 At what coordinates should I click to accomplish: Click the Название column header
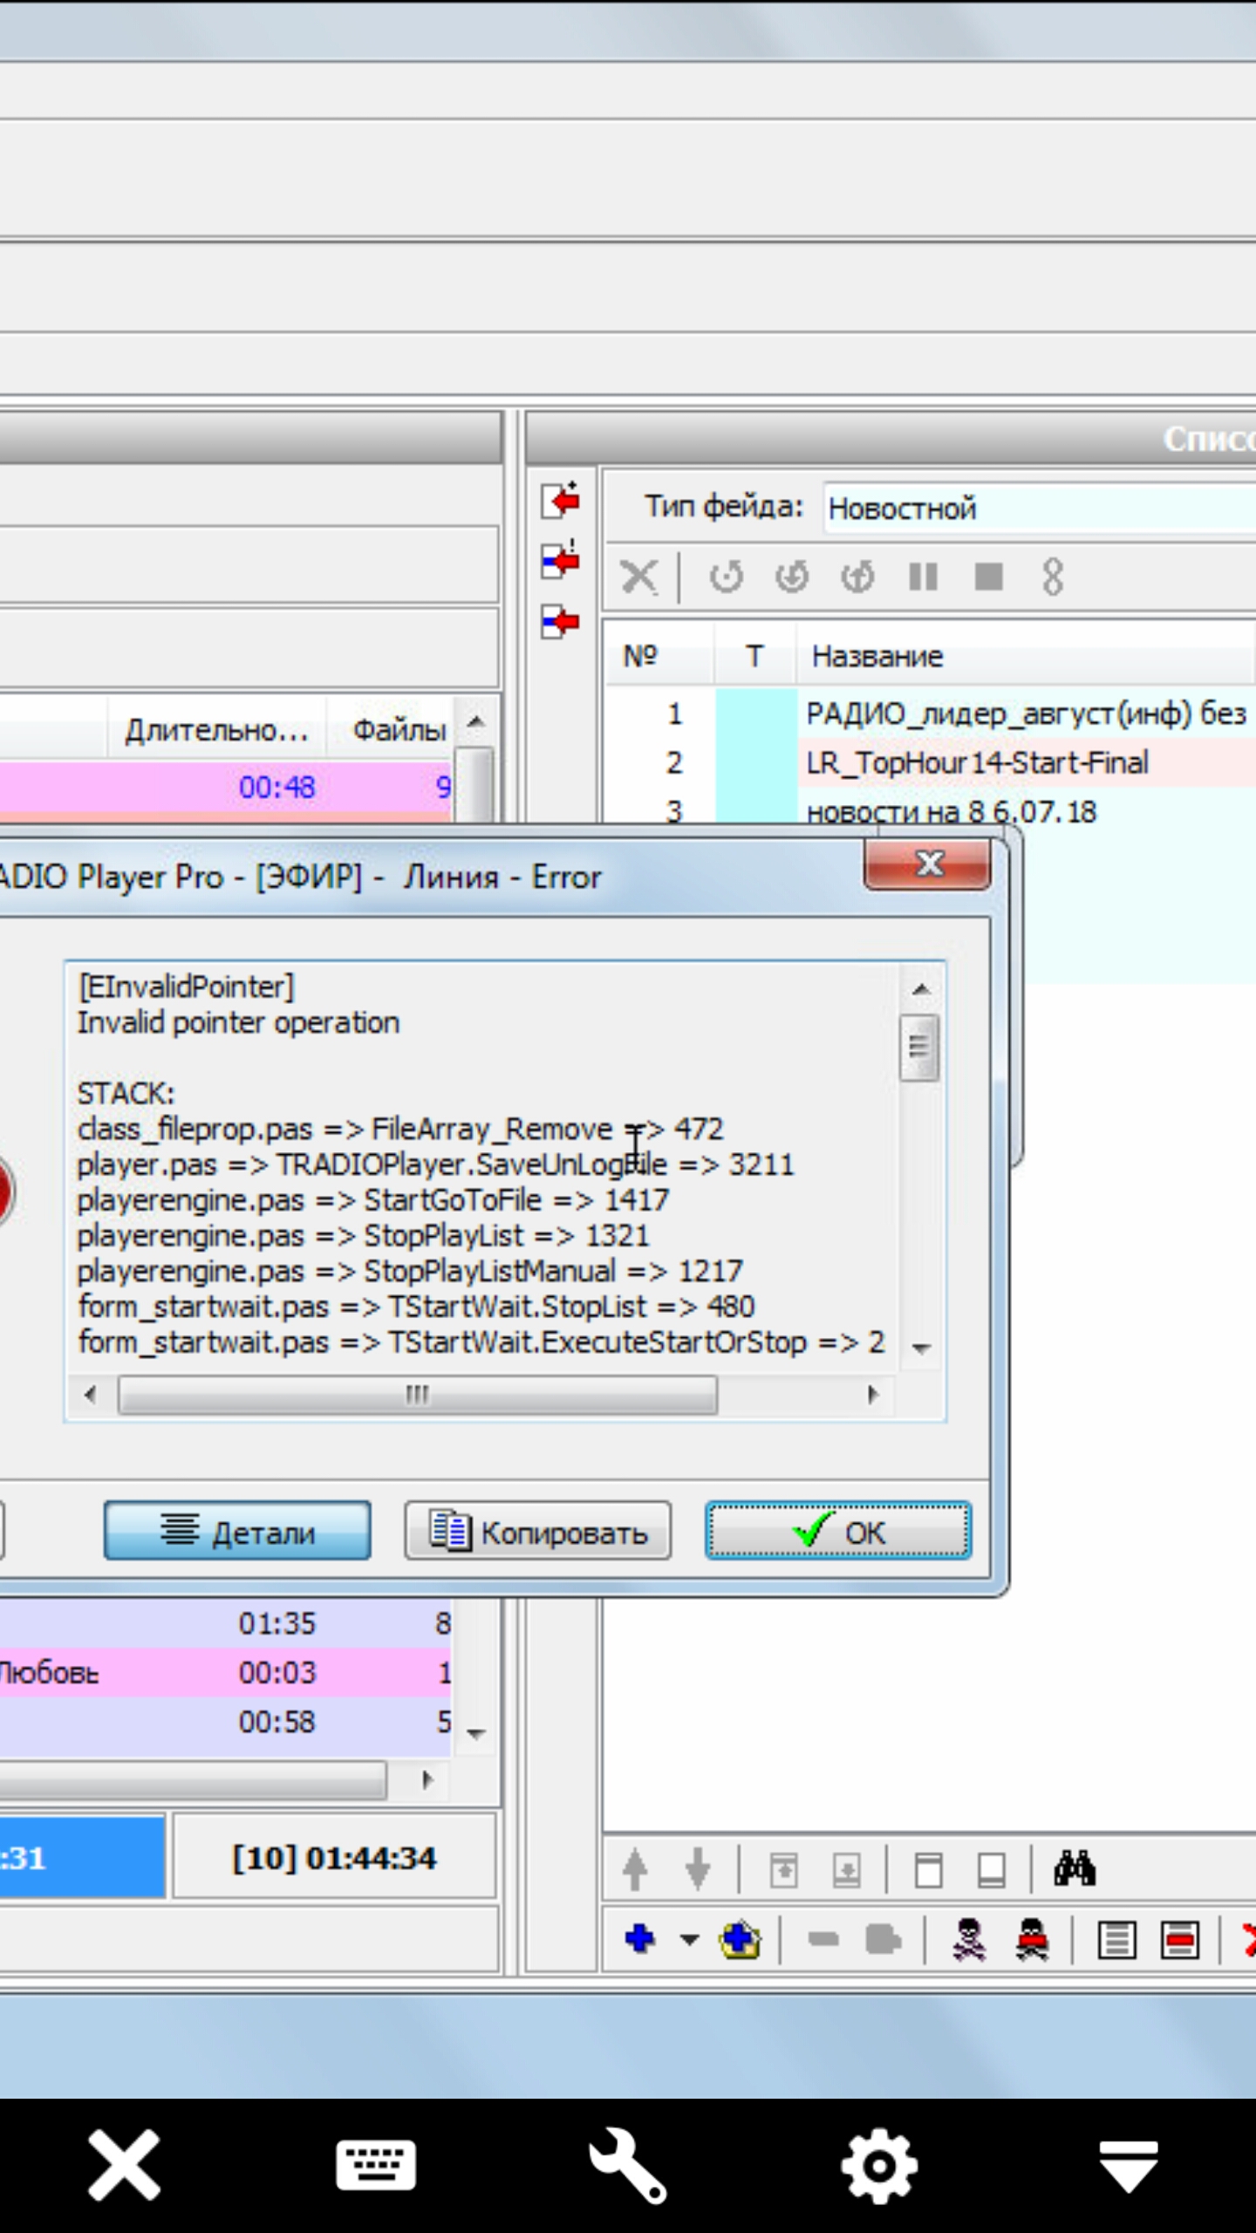1025,656
